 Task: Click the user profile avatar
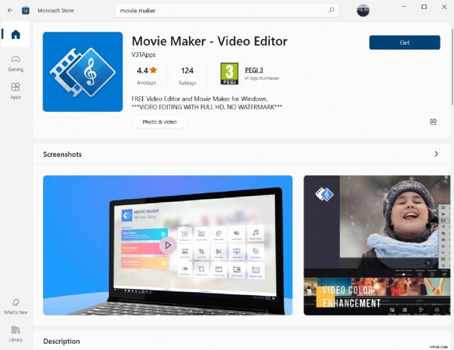(363, 10)
